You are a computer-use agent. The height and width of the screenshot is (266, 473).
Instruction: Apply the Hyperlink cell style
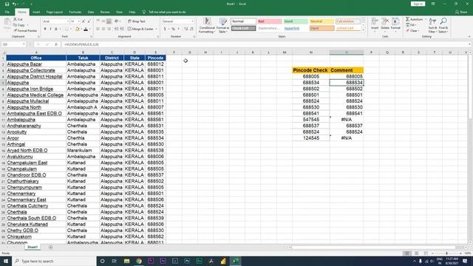[296, 28]
